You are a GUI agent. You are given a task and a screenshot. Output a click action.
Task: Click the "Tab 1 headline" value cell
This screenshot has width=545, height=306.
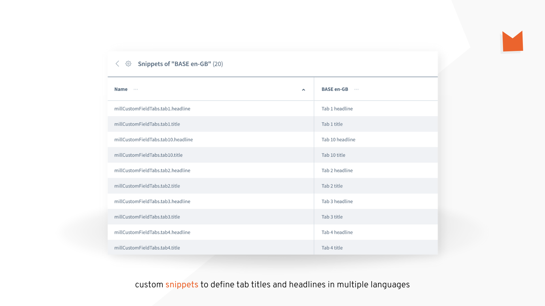[376, 109]
